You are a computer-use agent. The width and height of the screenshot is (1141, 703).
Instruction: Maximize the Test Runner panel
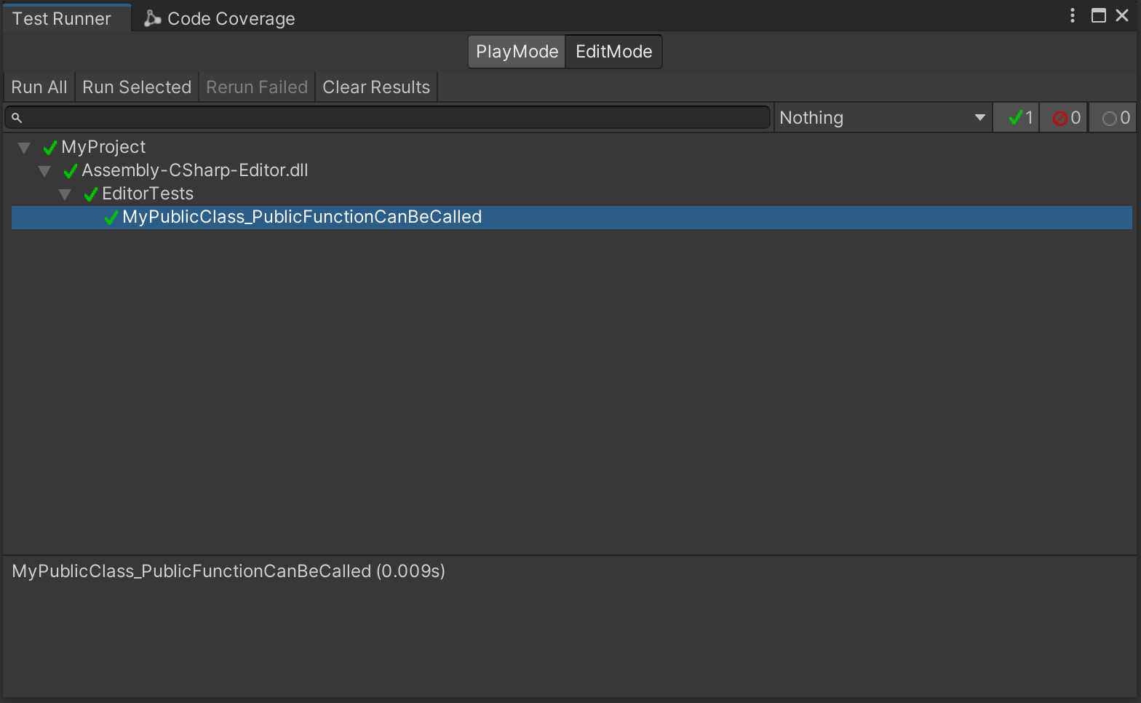[1098, 15]
